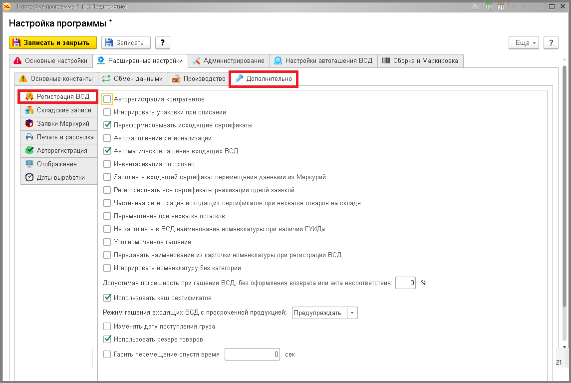Expand the Предупреждать mode dropdown arrow
The height and width of the screenshot is (383, 571).
[352, 313]
